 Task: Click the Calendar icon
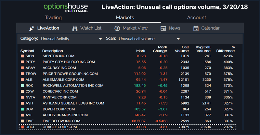196,28
